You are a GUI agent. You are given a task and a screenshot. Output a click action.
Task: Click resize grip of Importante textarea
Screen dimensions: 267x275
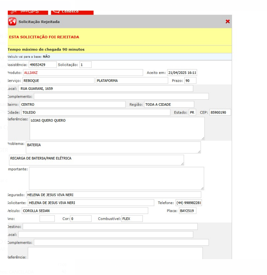click(202, 188)
